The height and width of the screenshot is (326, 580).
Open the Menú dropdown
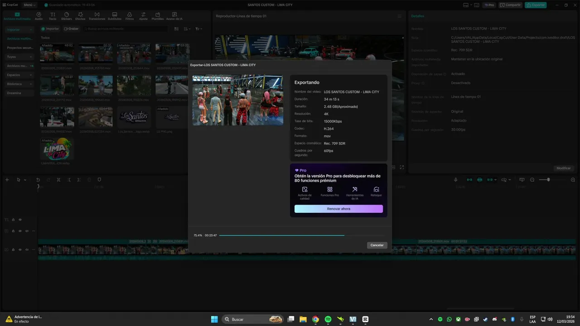coord(29,5)
